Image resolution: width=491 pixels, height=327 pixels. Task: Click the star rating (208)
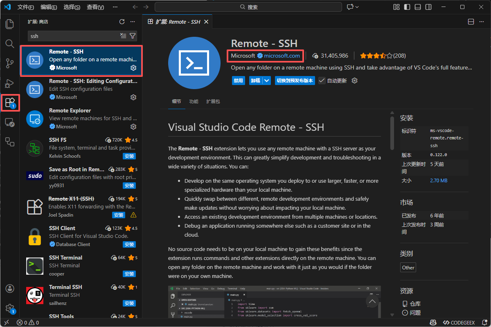(383, 56)
